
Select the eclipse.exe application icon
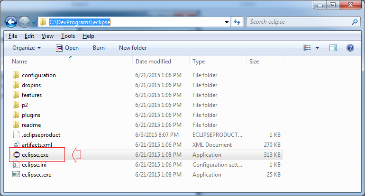(x=17, y=155)
